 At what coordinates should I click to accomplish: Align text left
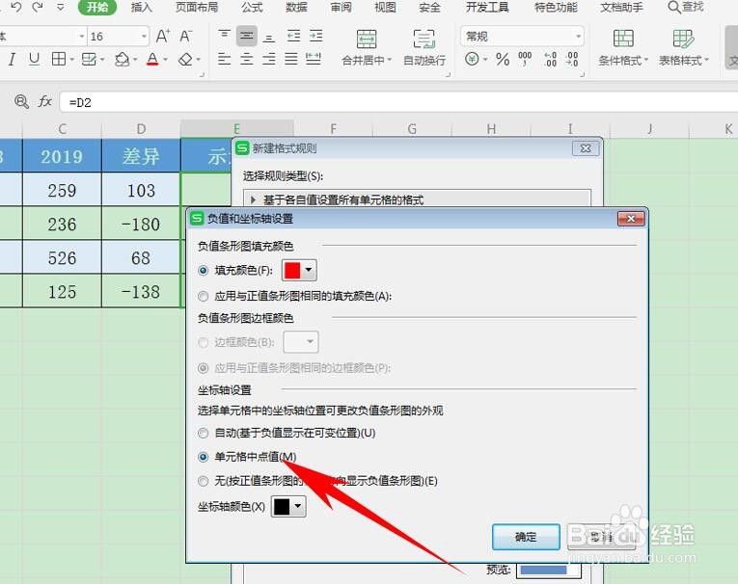[x=224, y=59]
